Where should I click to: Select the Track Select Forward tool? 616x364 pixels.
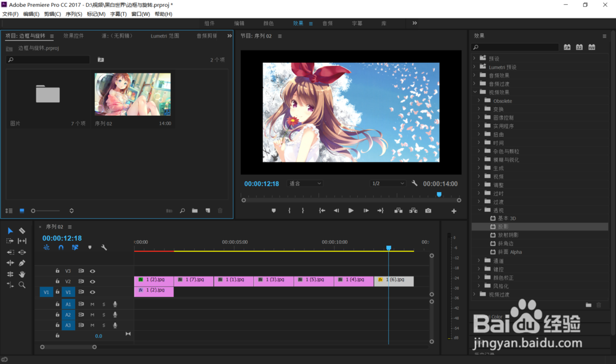[10, 241]
